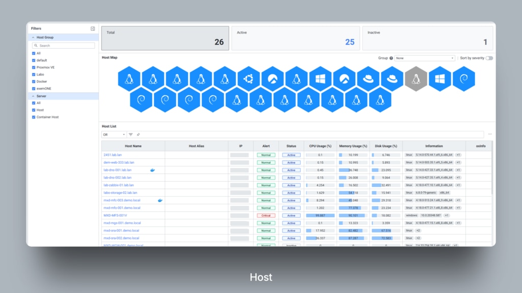The height and width of the screenshot is (293, 522).
Task: Click the pin icon in Host List toolbar
Action: click(x=138, y=134)
